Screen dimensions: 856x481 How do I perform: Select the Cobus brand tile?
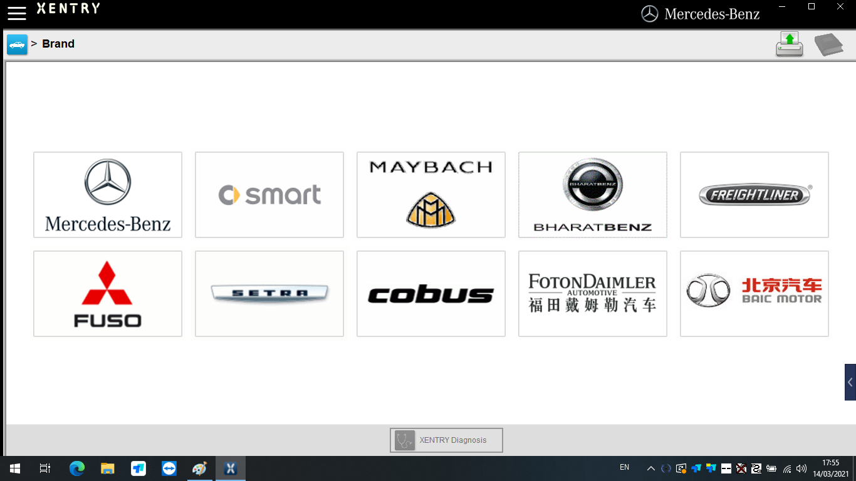431,294
